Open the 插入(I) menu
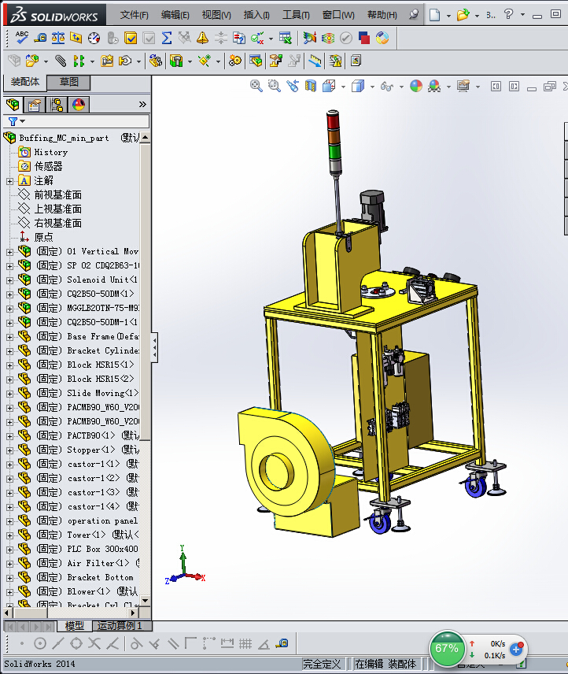Image resolution: width=568 pixels, height=674 pixels. [x=256, y=15]
